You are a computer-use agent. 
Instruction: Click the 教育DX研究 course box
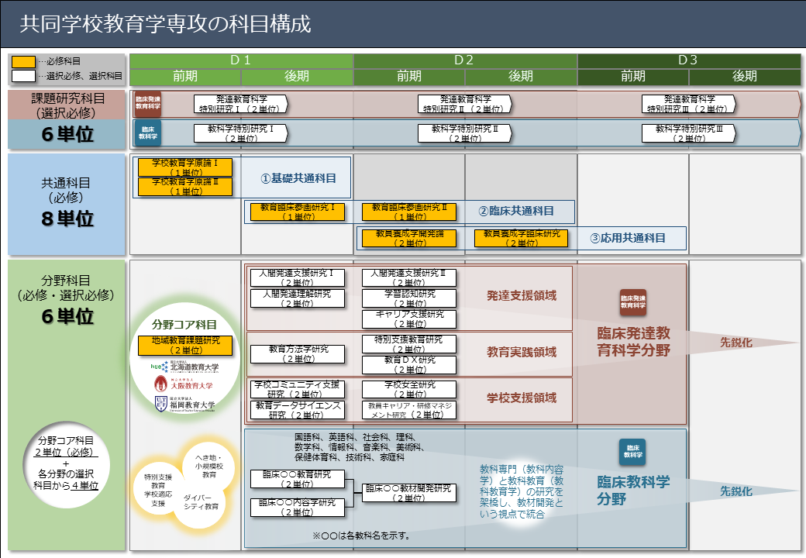(x=409, y=365)
